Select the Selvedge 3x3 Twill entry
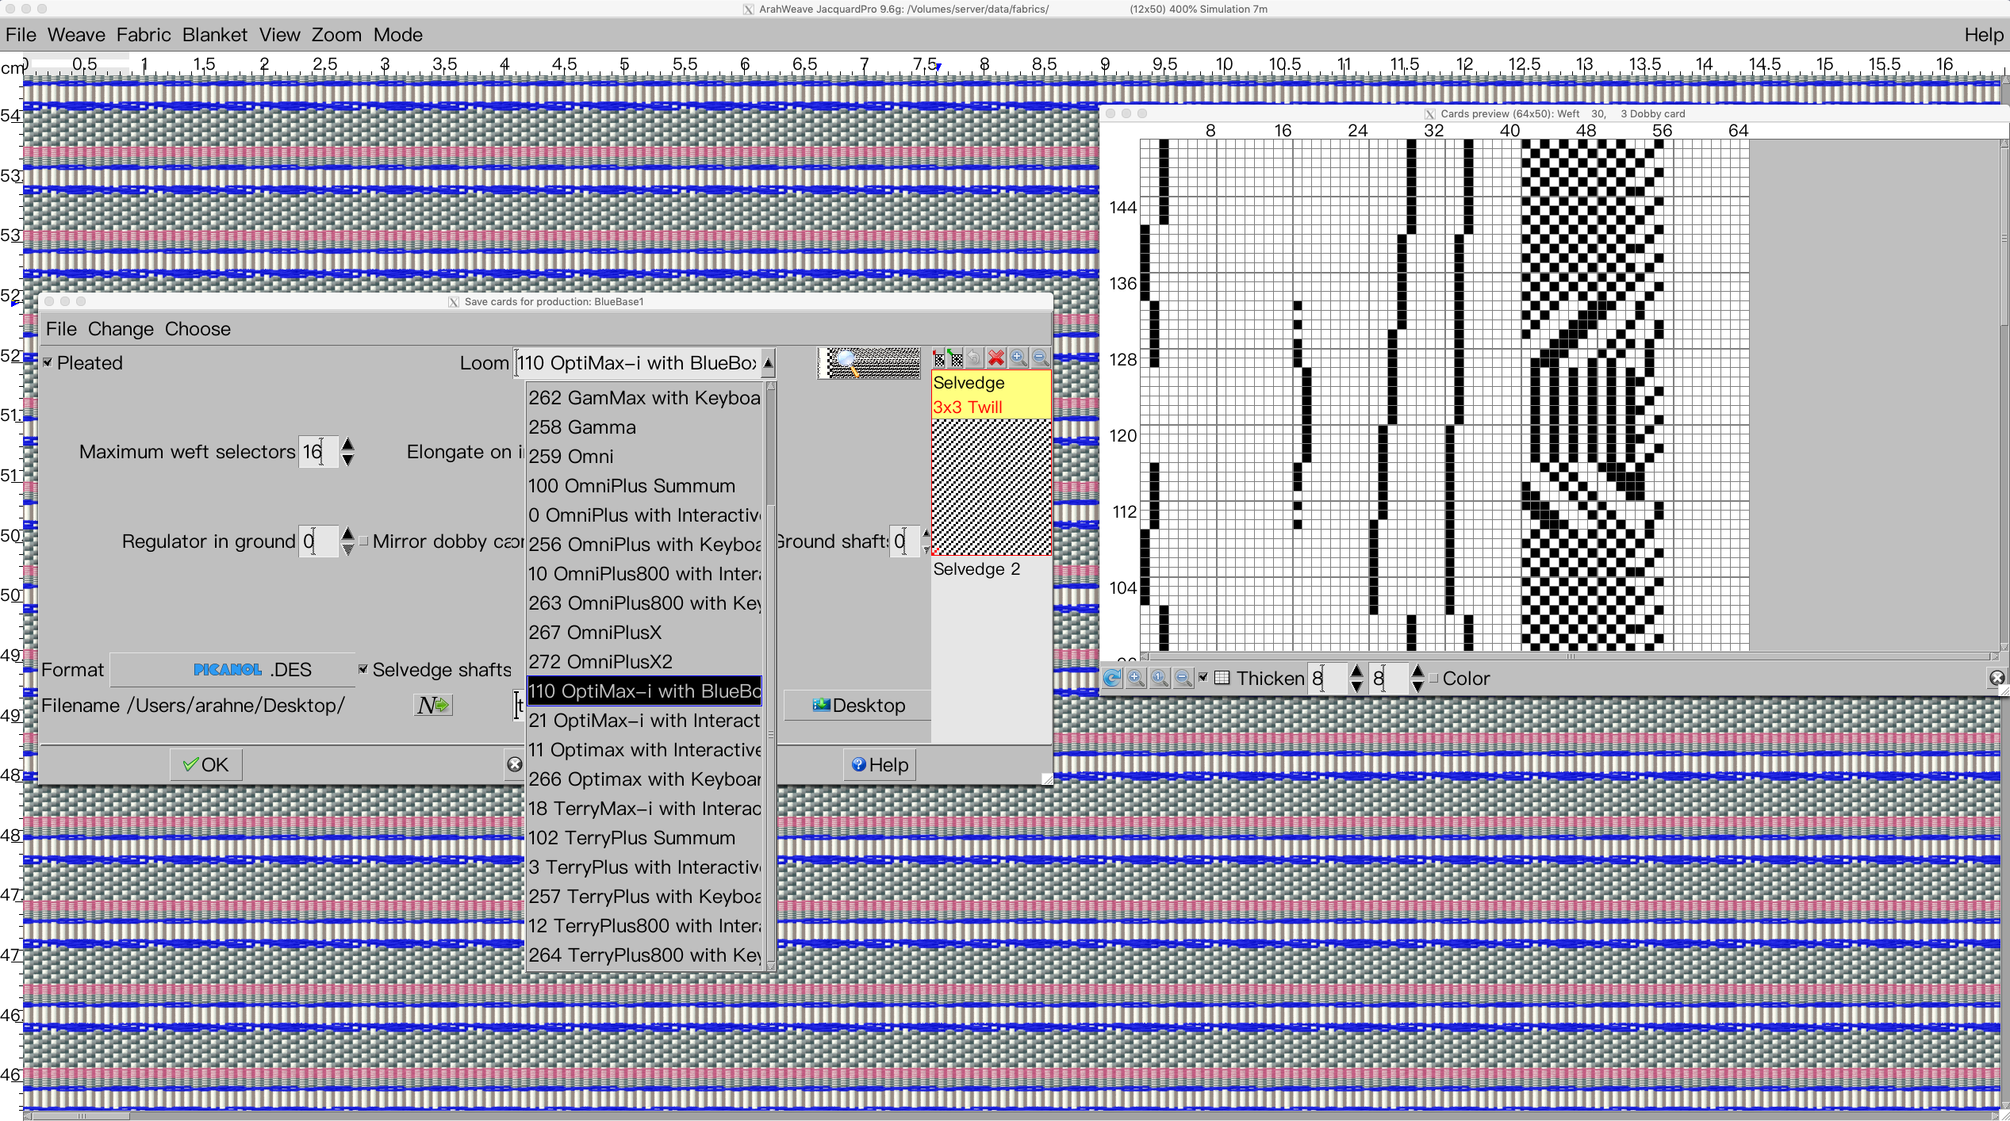Viewport: 2010px width, 1121px height. point(991,395)
